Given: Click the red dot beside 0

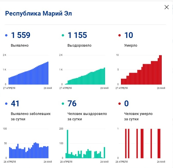Looking at the screenshot, I should 119,104.
